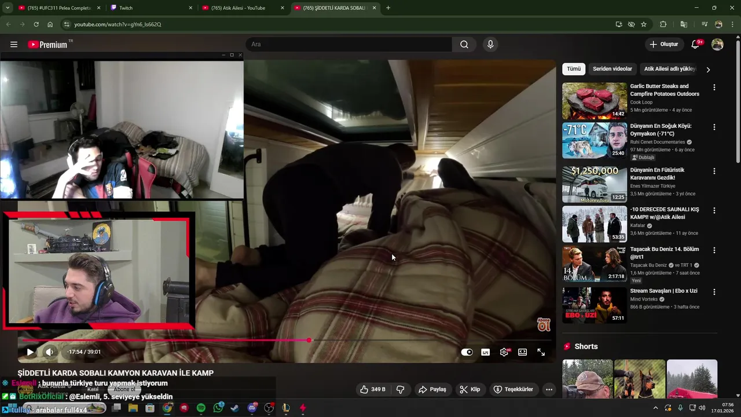Open options for Fütüristik Karavan video
The image size is (741, 417).
coord(714,171)
